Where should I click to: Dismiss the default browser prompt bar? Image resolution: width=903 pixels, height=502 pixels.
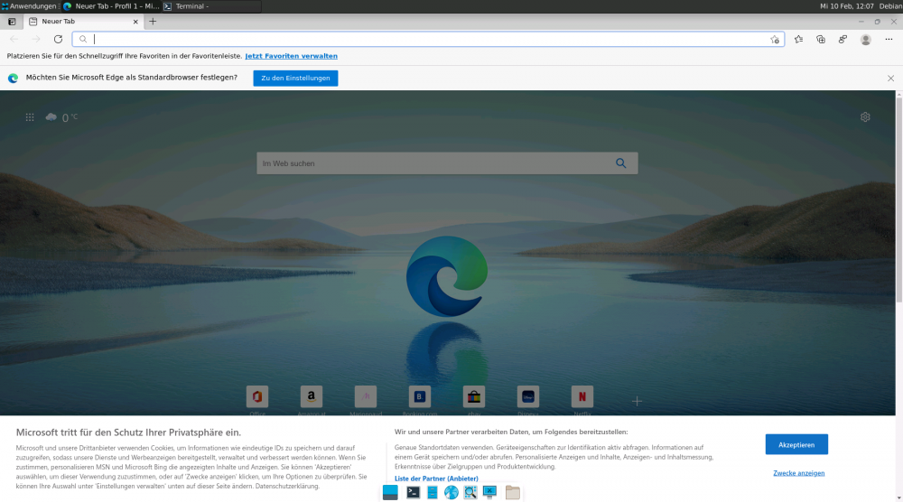click(x=890, y=78)
